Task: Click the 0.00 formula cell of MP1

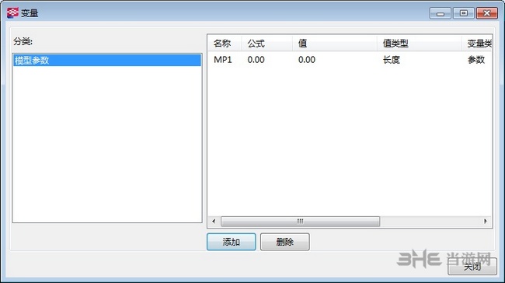Action: coord(256,60)
